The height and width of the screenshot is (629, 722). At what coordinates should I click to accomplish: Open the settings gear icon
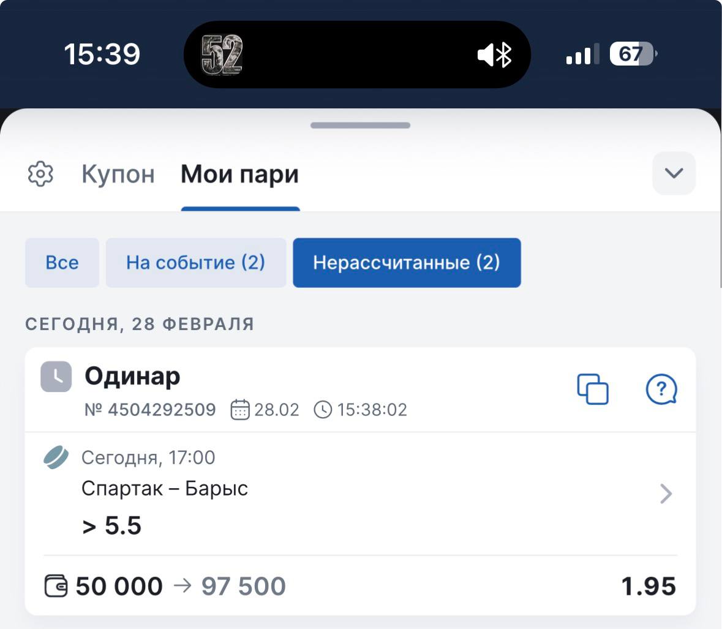[x=41, y=174]
